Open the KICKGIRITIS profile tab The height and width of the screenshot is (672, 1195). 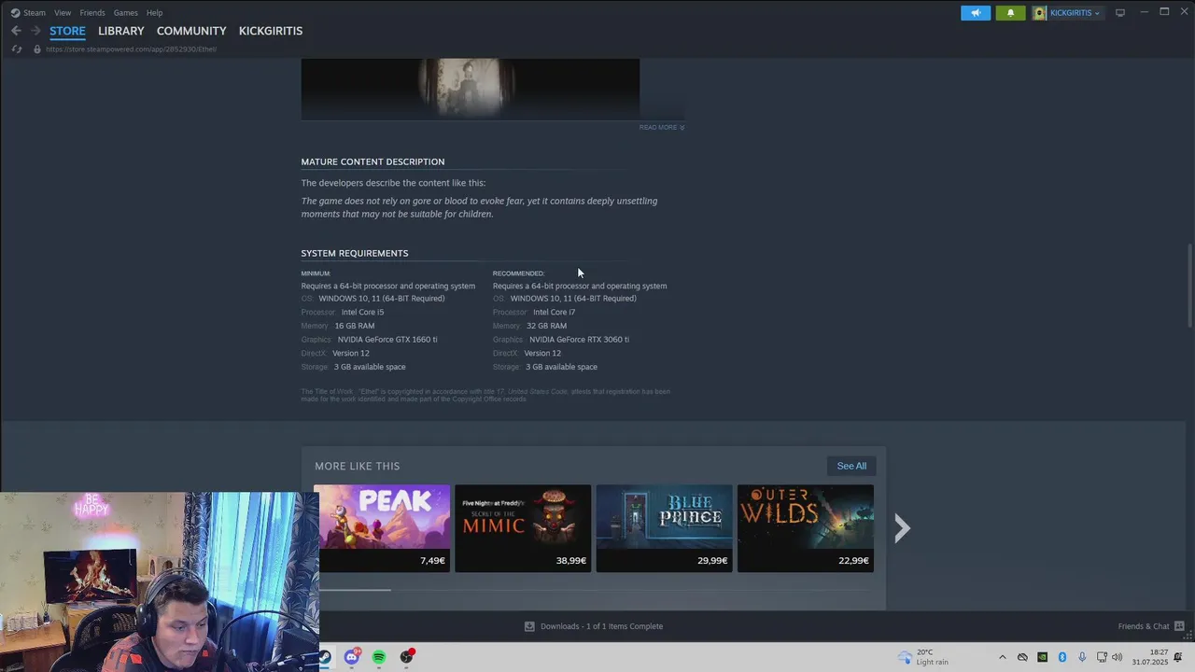(x=271, y=31)
